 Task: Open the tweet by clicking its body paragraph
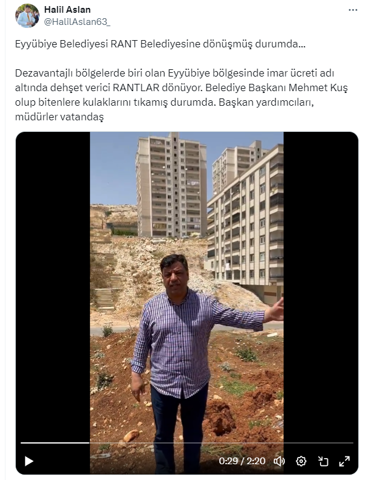click(182, 95)
